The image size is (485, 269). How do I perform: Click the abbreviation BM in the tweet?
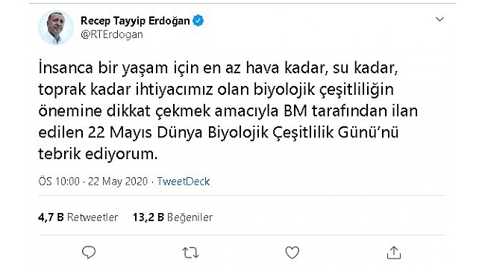point(295,111)
